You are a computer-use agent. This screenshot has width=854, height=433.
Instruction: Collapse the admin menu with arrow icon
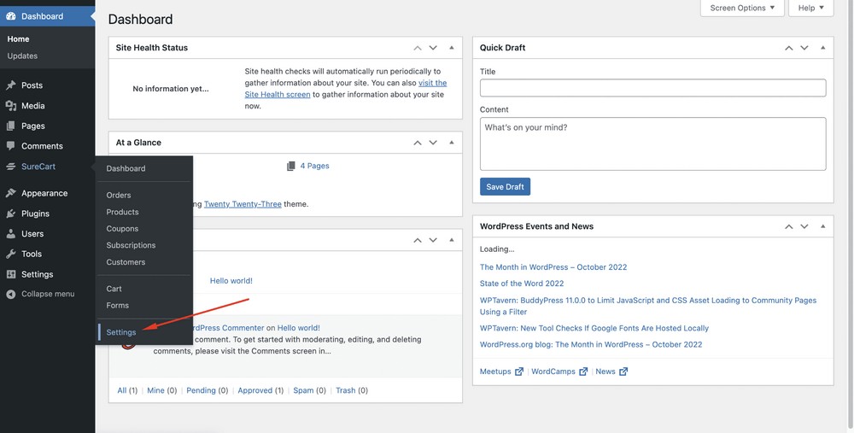(x=11, y=294)
